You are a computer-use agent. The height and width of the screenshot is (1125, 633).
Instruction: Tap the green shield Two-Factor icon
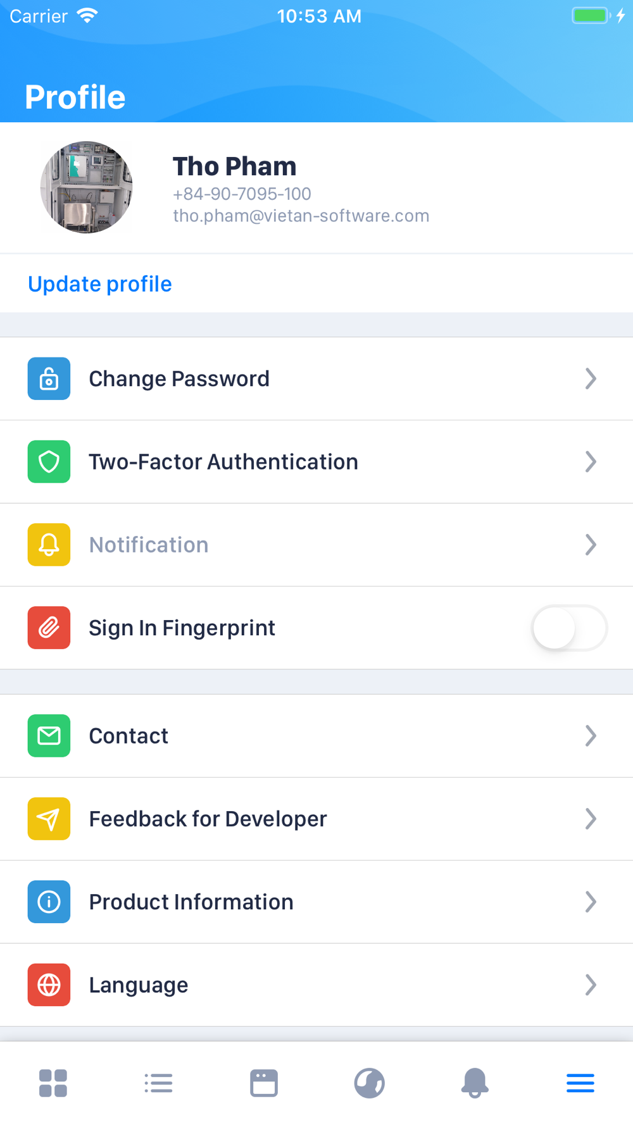(x=49, y=461)
